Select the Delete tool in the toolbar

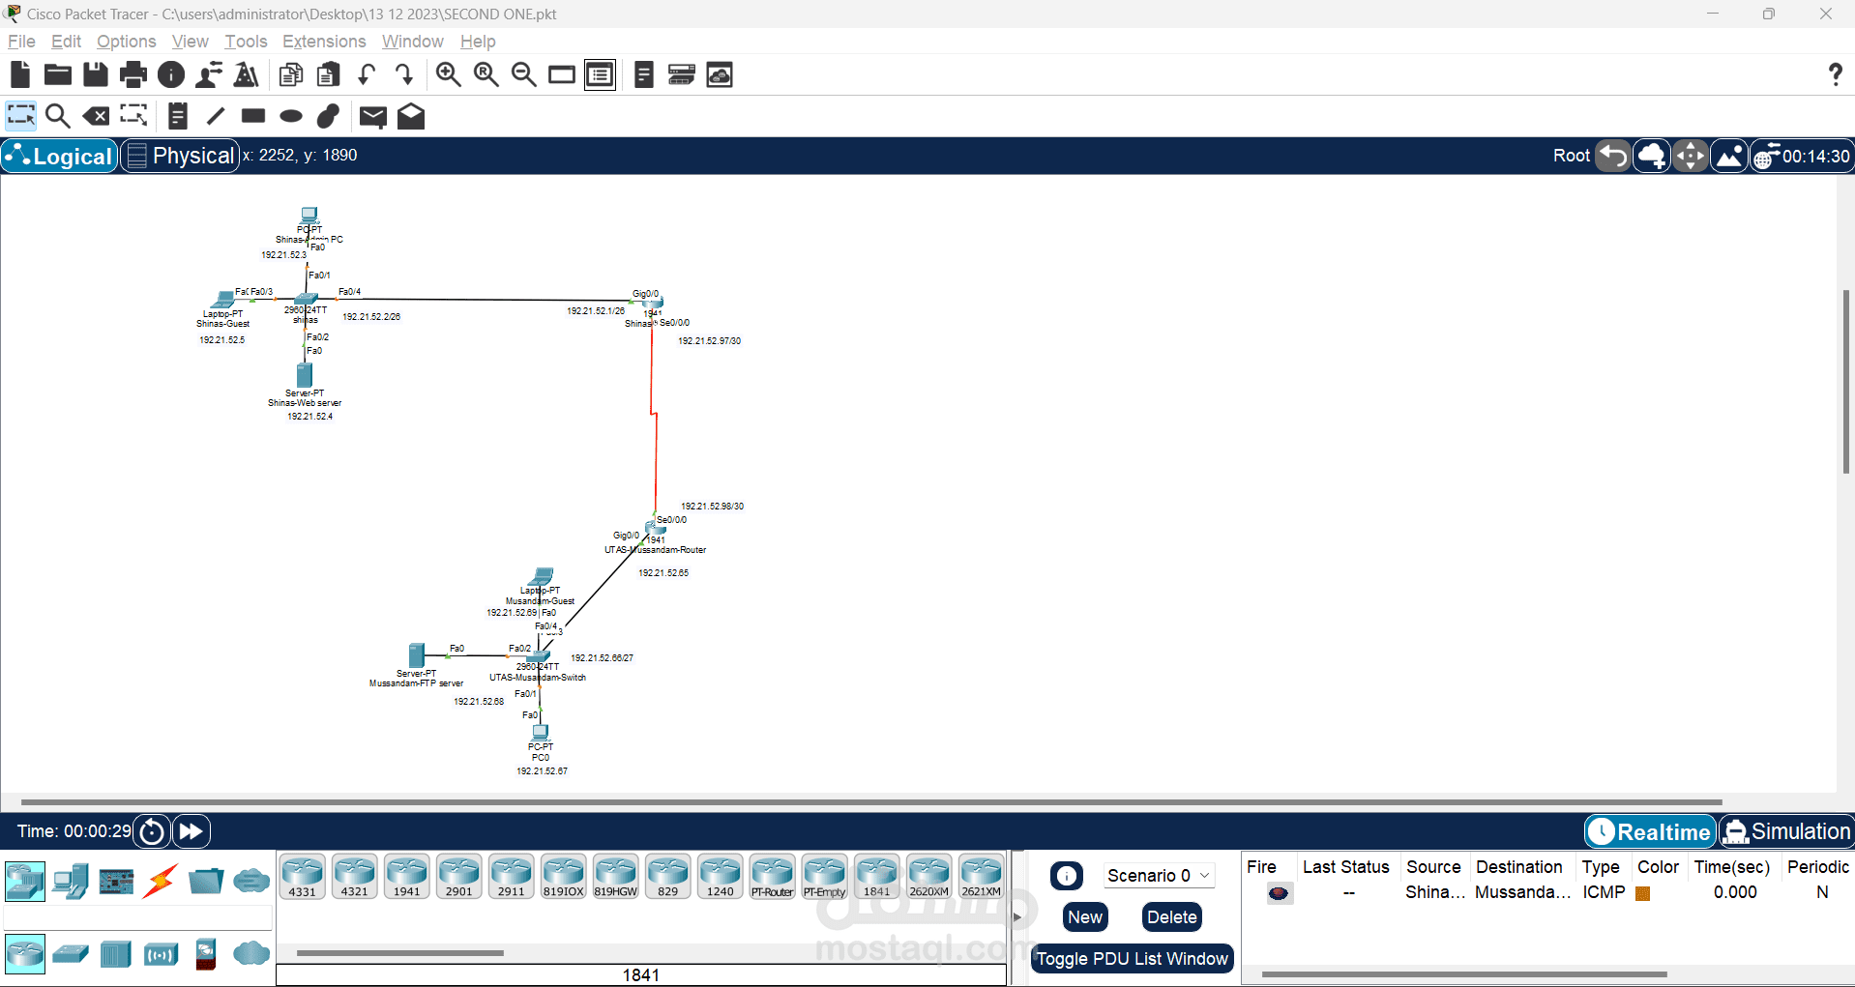click(x=96, y=116)
